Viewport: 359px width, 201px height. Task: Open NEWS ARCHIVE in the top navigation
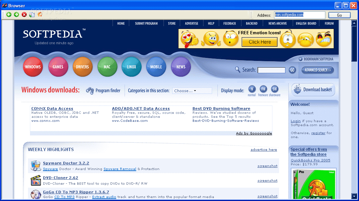[277, 23]
